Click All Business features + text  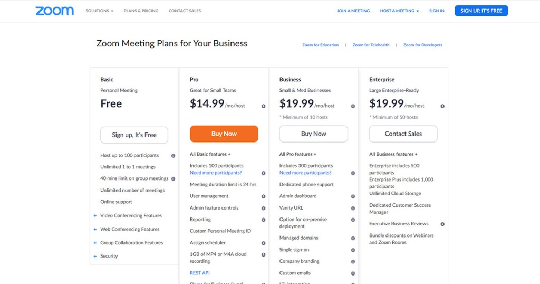click(x=393, y=154)
